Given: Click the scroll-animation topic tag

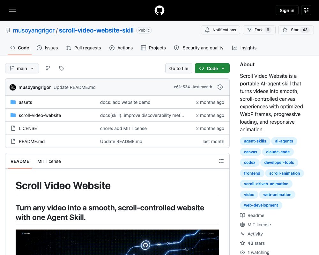Looking at the screenshot, I should [285, 173].
